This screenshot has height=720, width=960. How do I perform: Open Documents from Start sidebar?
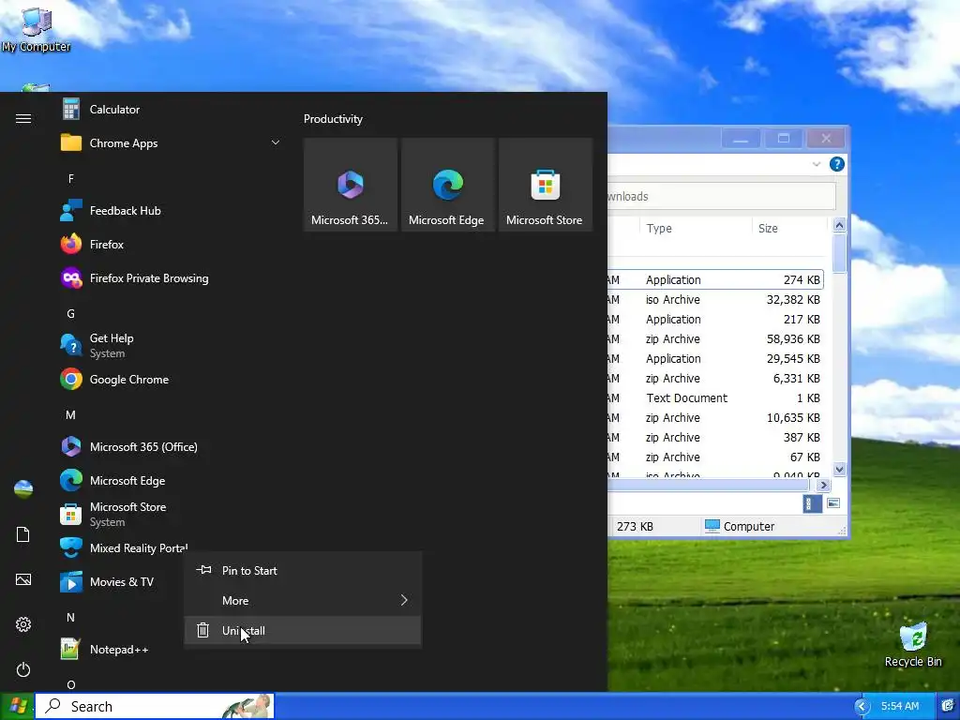23,534
